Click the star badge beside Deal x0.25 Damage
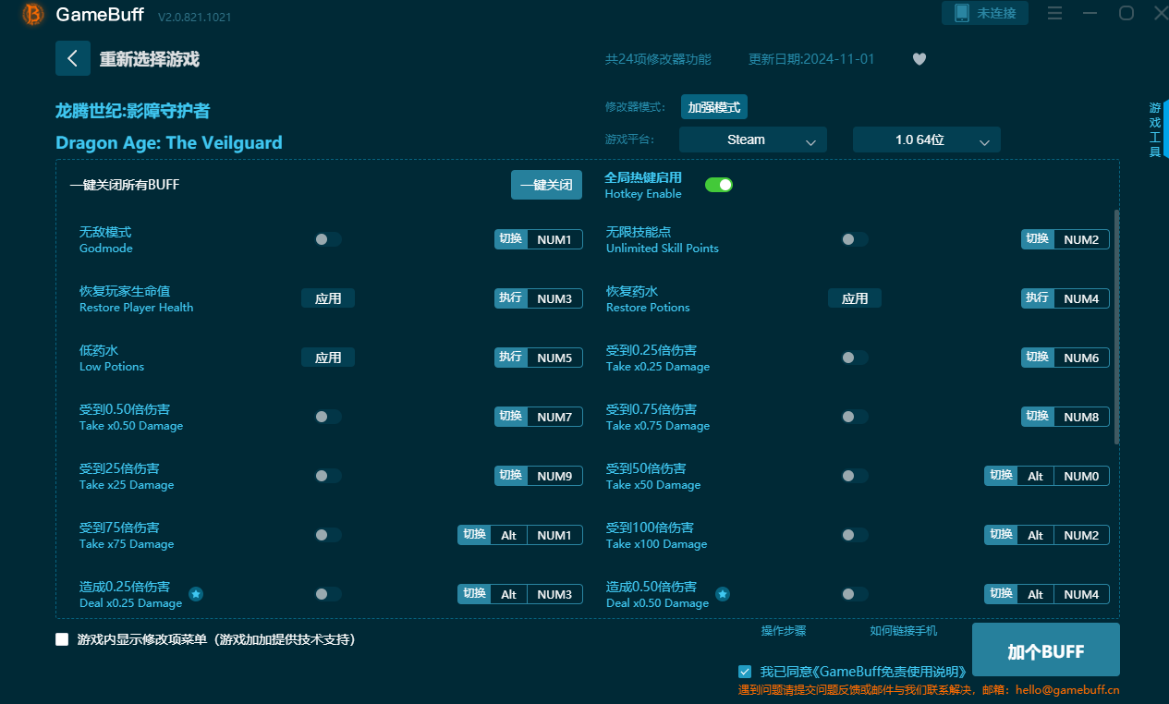Viewport: 1169px width, 704px height. coord(196,594)
